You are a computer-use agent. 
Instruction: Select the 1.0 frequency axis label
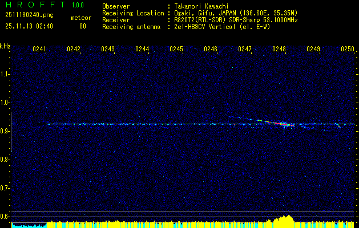click(x=6, y=103)
